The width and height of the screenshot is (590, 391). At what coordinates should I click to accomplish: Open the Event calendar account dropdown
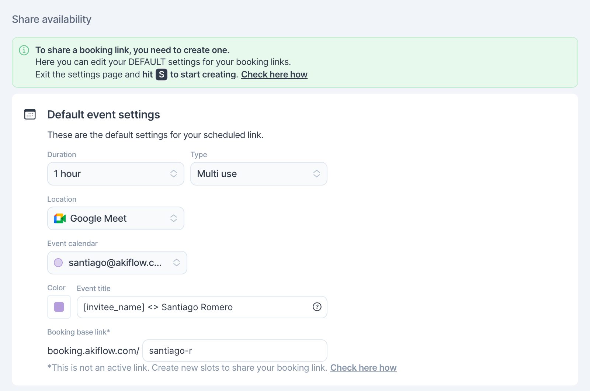[x=115, y=263]
